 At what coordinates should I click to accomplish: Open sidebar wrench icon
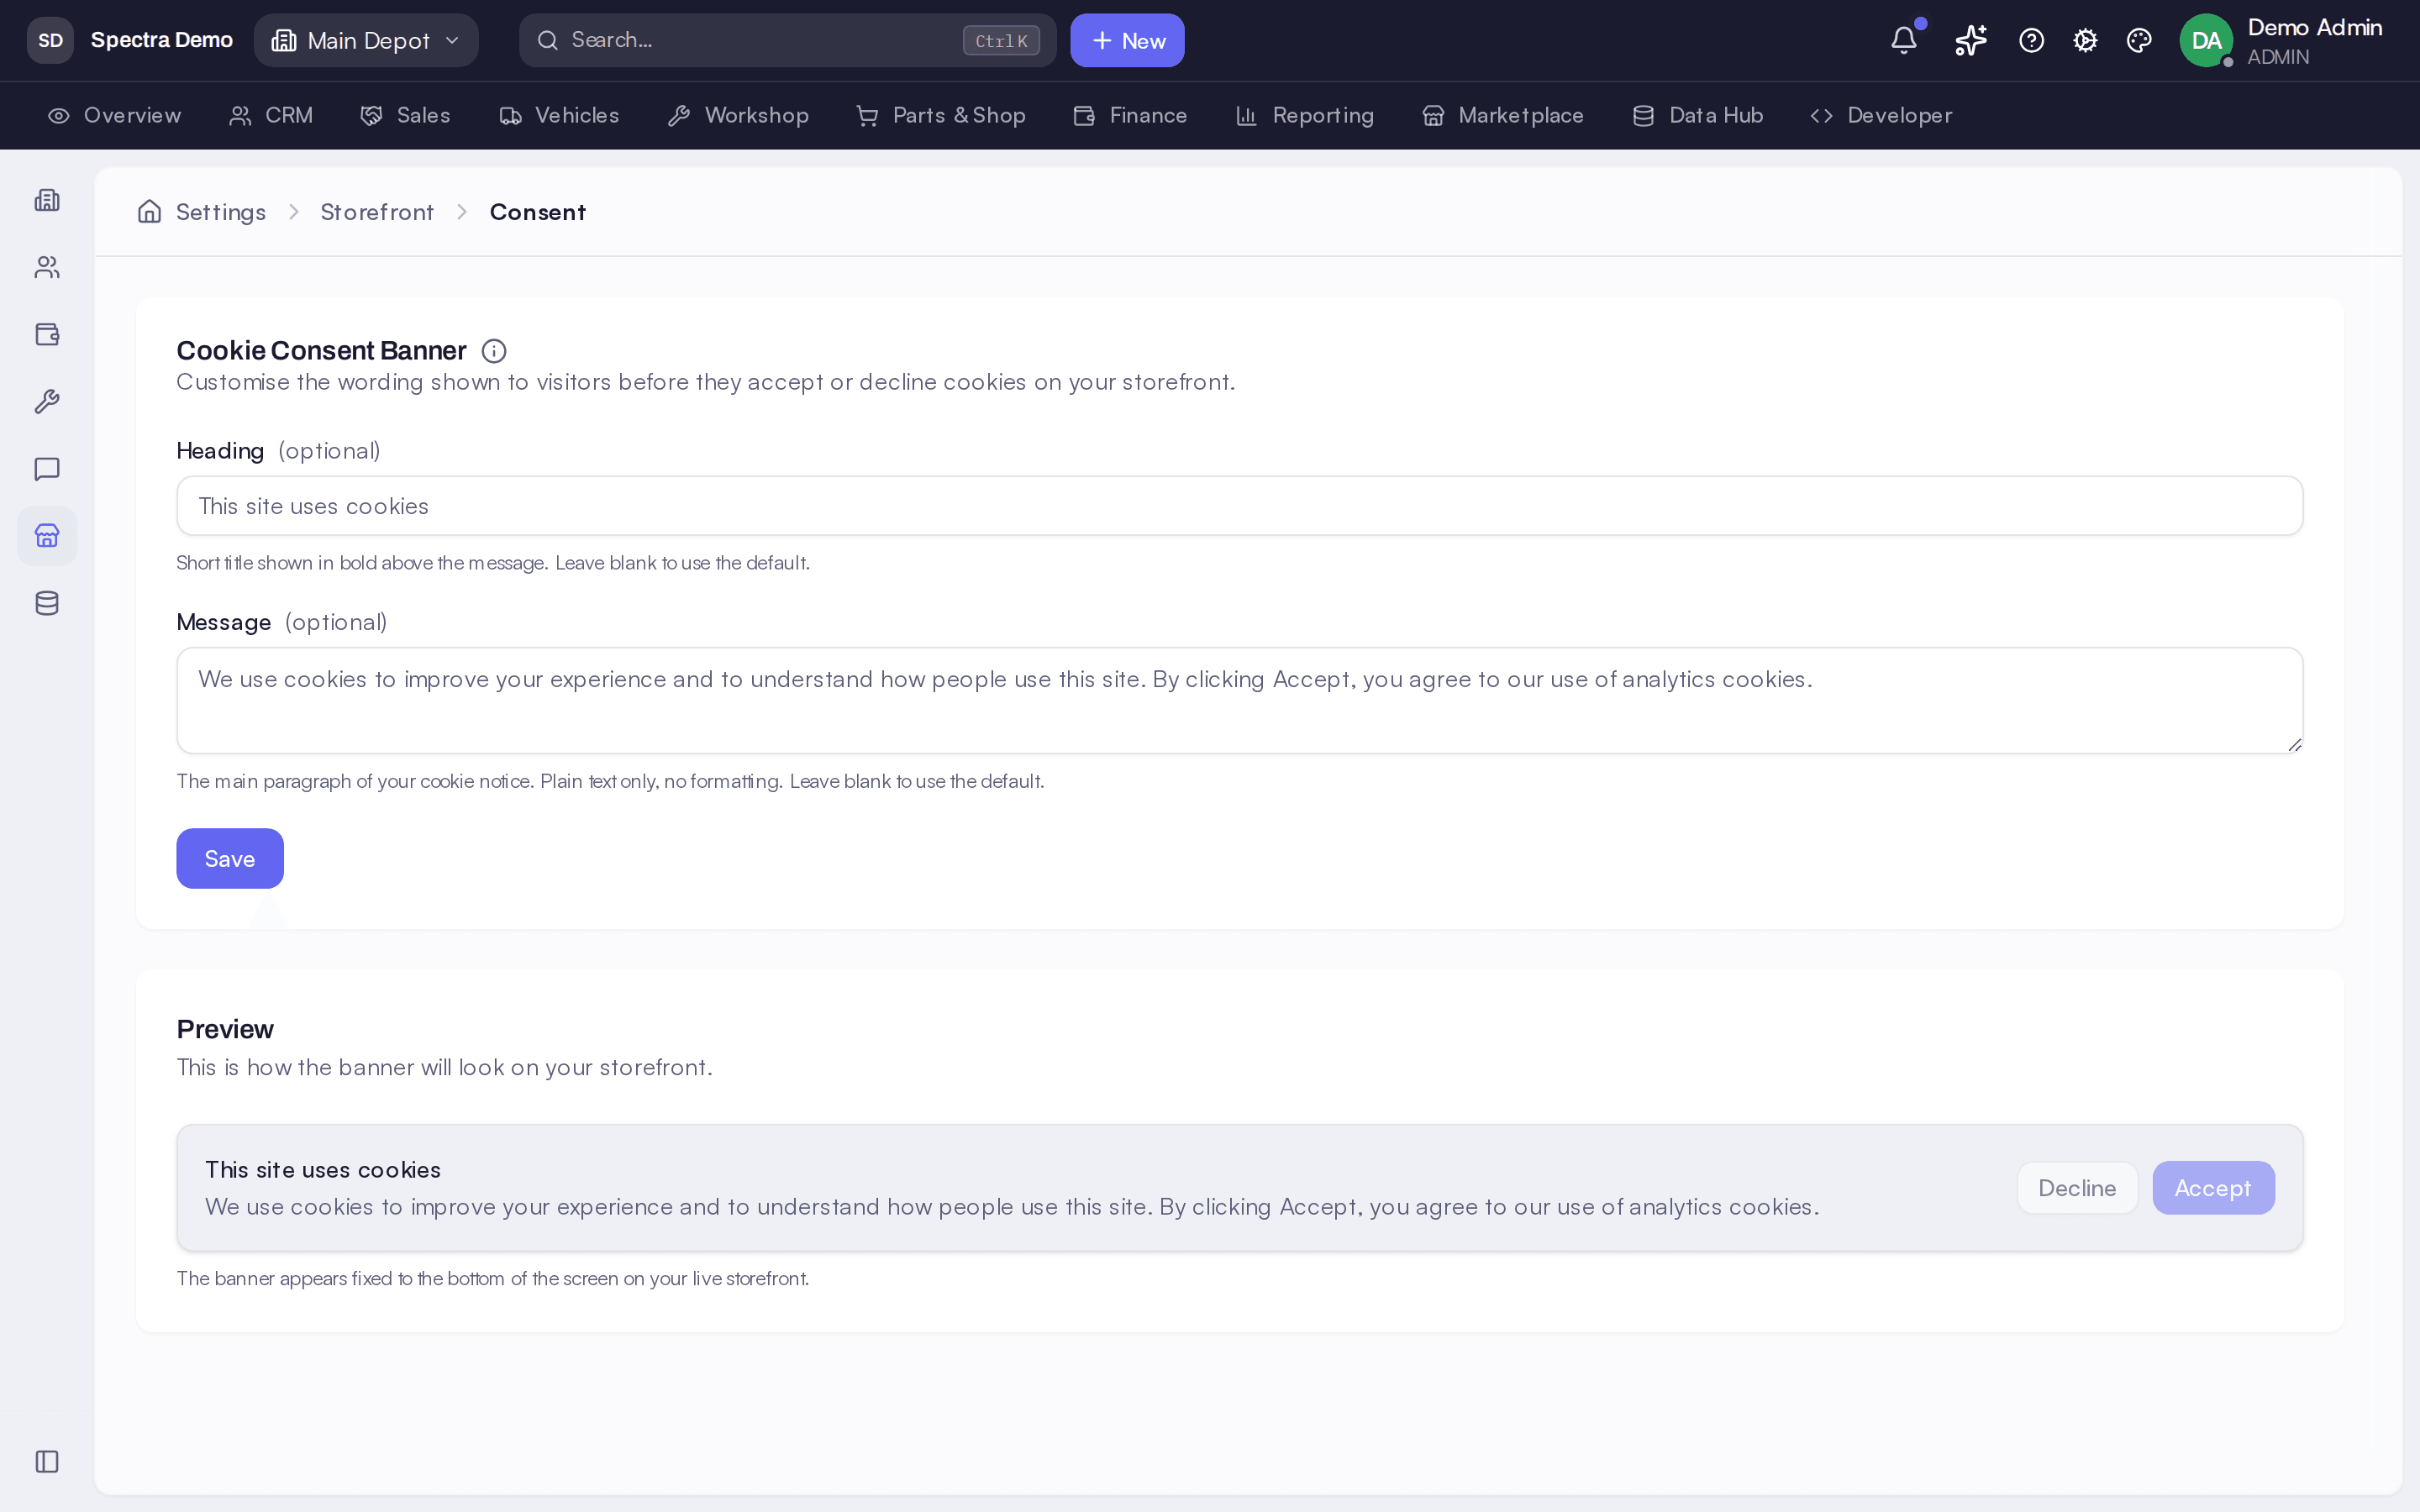click(47, 402)
